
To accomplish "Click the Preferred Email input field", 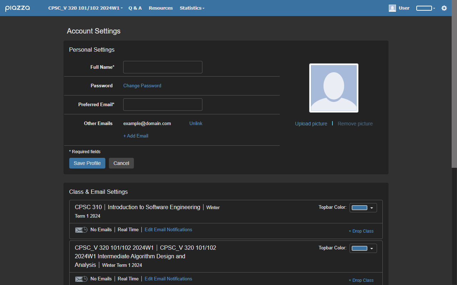I will pyautogui.click(x=163, y=104).
